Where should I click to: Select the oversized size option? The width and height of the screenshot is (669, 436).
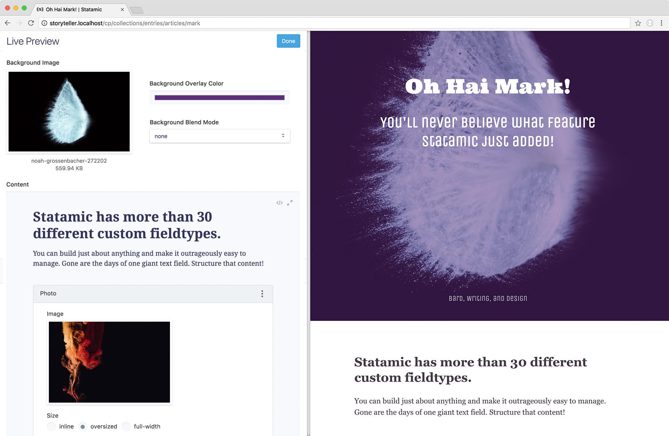tap(83, 426)
